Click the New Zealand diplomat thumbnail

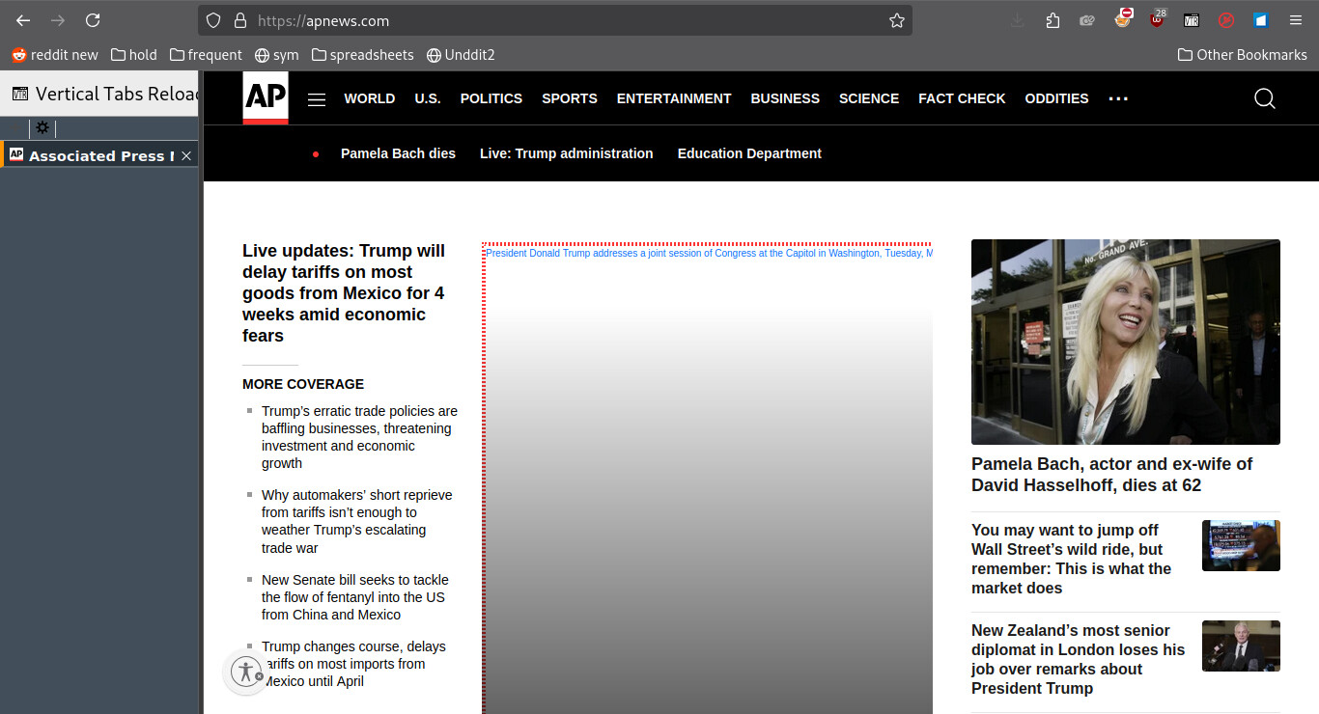pos(1241,645)
